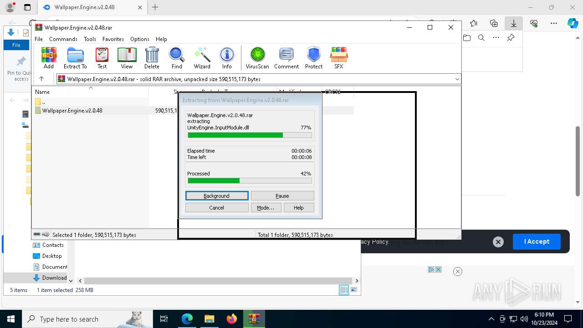Viewport: 583px width, 328px height.
Task: Open Edge downloads icon in browser toolbar
Action: 513,23
